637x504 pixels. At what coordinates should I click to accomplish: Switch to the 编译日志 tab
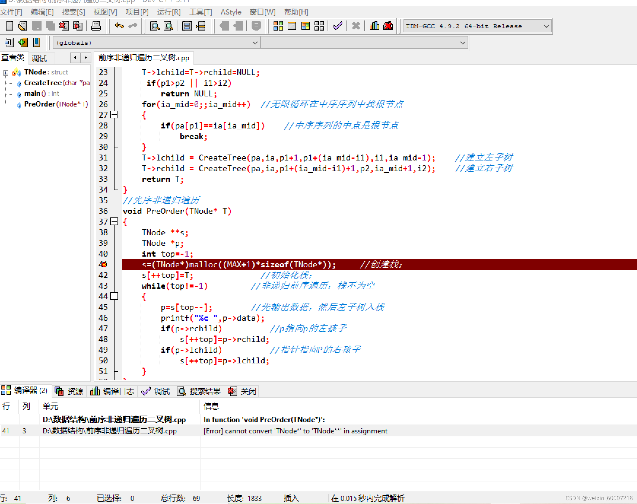tap(113, 391)
